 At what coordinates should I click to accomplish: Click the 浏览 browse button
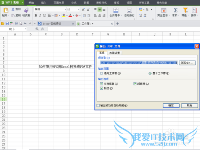(187, 63)
